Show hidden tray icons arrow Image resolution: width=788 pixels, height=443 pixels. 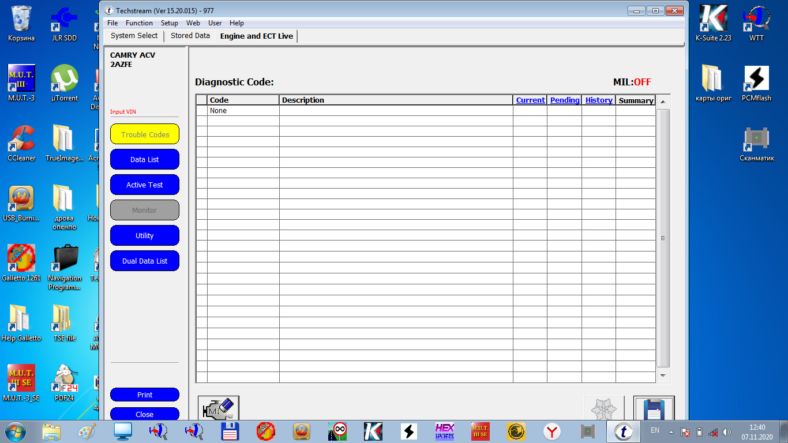pyautogui.click(x=671, y=431)
